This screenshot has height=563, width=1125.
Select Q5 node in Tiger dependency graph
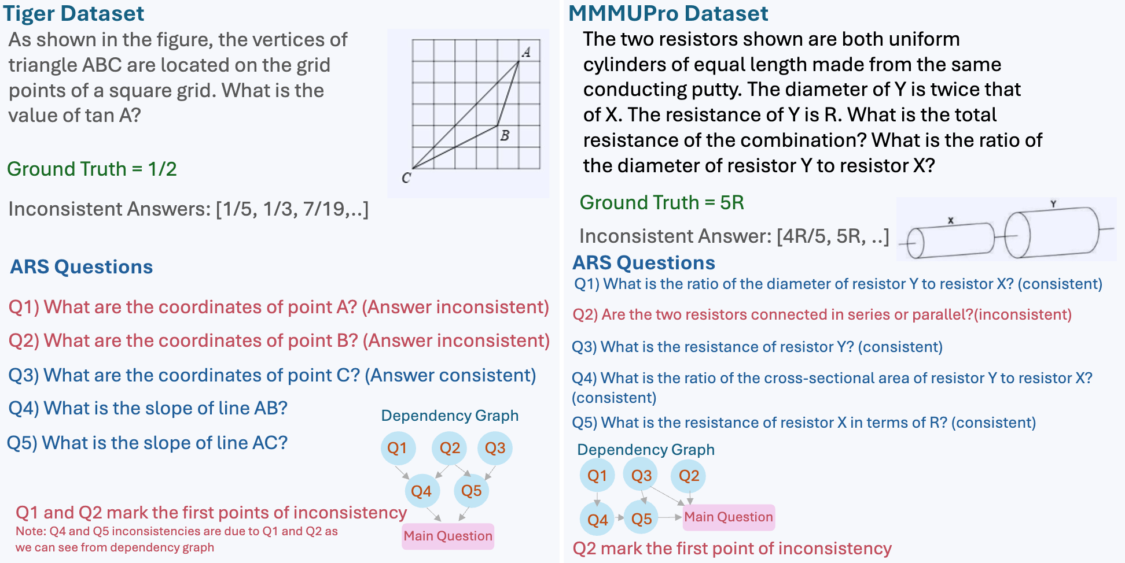[x=472, y=491]
